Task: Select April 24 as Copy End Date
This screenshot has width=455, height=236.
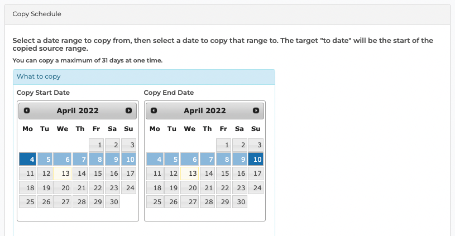Action: click(x=256, y=187)
